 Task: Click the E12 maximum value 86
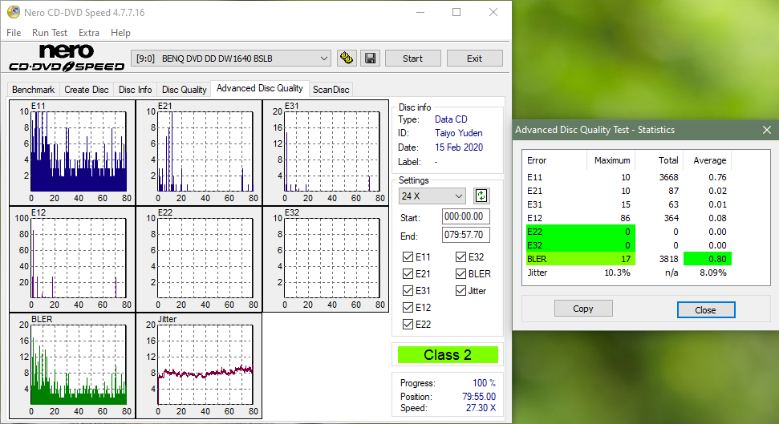pos(625,218)
